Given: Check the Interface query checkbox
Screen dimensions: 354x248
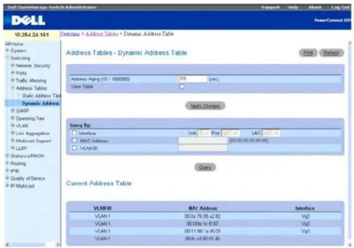Looking at the screenshot, I should click(x=75, y=133).
